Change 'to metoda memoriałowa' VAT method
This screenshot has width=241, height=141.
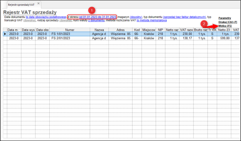152,20
